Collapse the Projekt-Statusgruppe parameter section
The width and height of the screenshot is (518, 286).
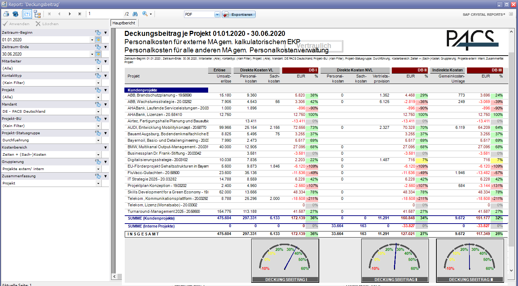[105, 133]
